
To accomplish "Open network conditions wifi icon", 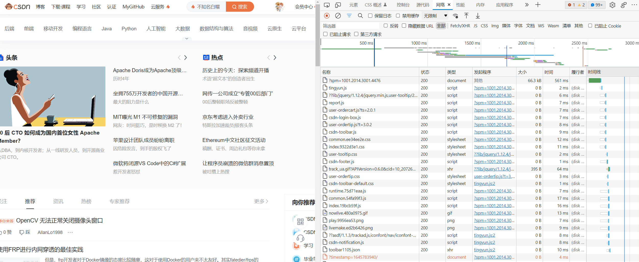I will pyautogui.click(x=455, y=16).
